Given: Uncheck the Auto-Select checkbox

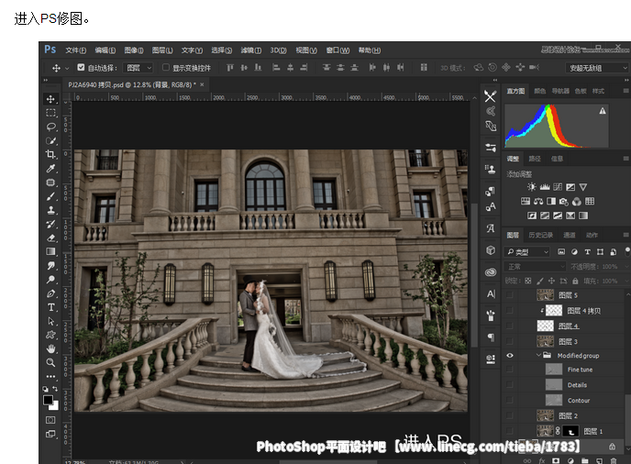Looking at the screenshot, I should [81, 67].
